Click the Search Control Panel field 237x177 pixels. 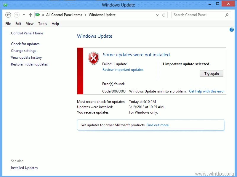click(201, 15)
